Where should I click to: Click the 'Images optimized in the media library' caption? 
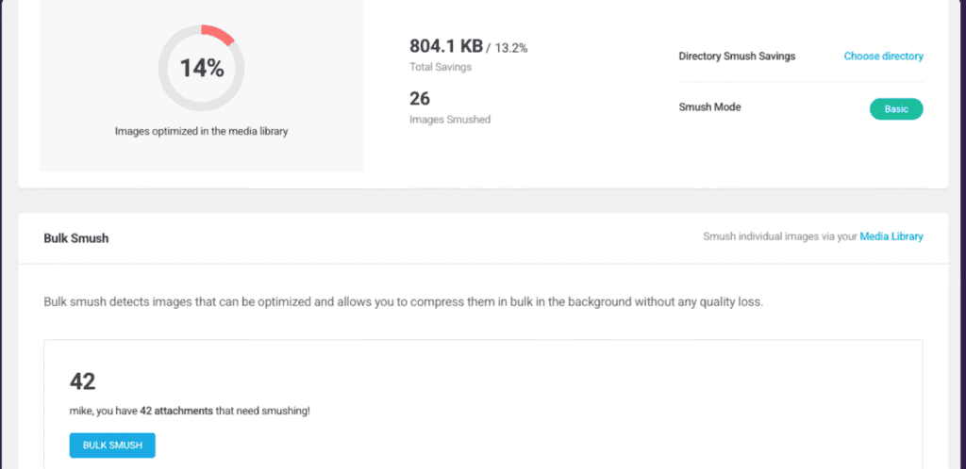tap(201, 132)
